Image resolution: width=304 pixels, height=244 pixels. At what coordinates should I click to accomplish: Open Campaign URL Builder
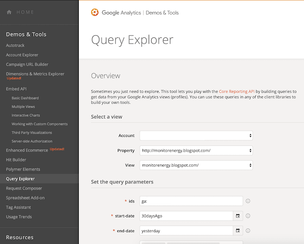[x=27, y=64]
